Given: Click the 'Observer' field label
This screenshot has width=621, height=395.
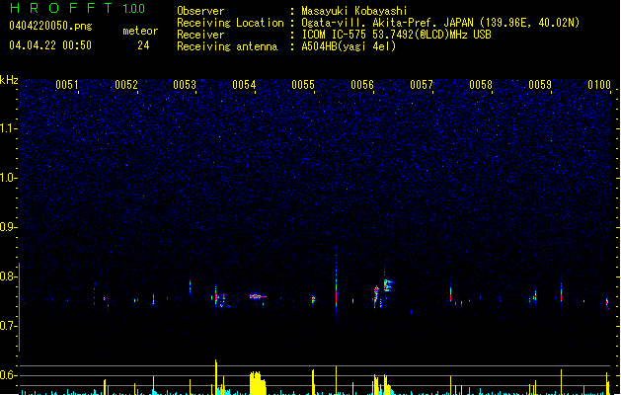Looking at the screenshot, I should click(x=200, y=11).
